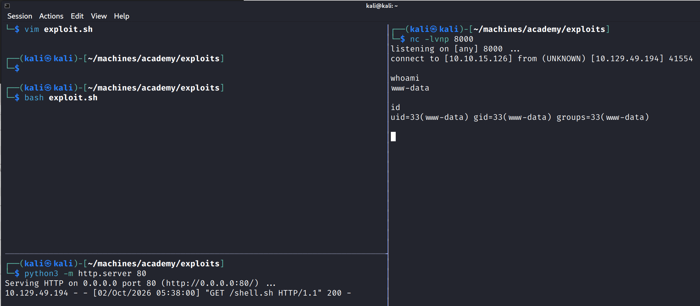The image size is (700, 306).
Task: Click the block cursor in the netcat pane
Action: [393, 136]
